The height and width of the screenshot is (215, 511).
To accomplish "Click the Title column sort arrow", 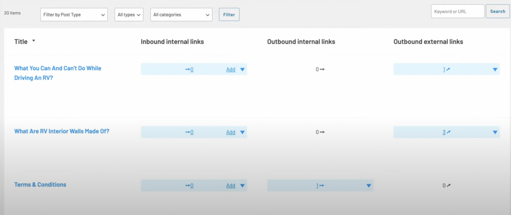I will 34,41.
